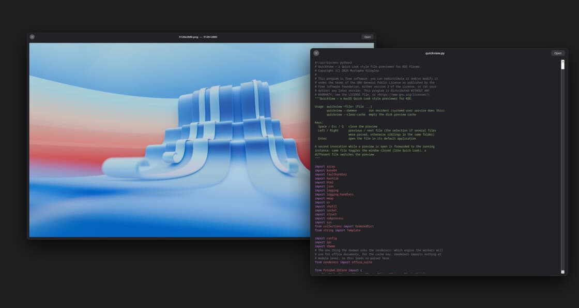Click 'from string import Template' line
This screenshot has width=579, height=308.
point(338,230)
